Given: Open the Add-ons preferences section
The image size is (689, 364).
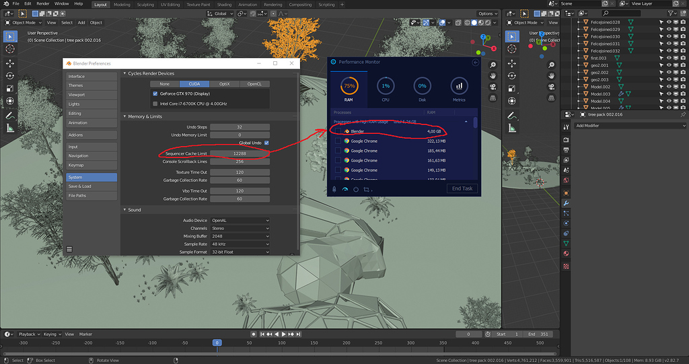Looking at the screenshot, I should point(92,135).
